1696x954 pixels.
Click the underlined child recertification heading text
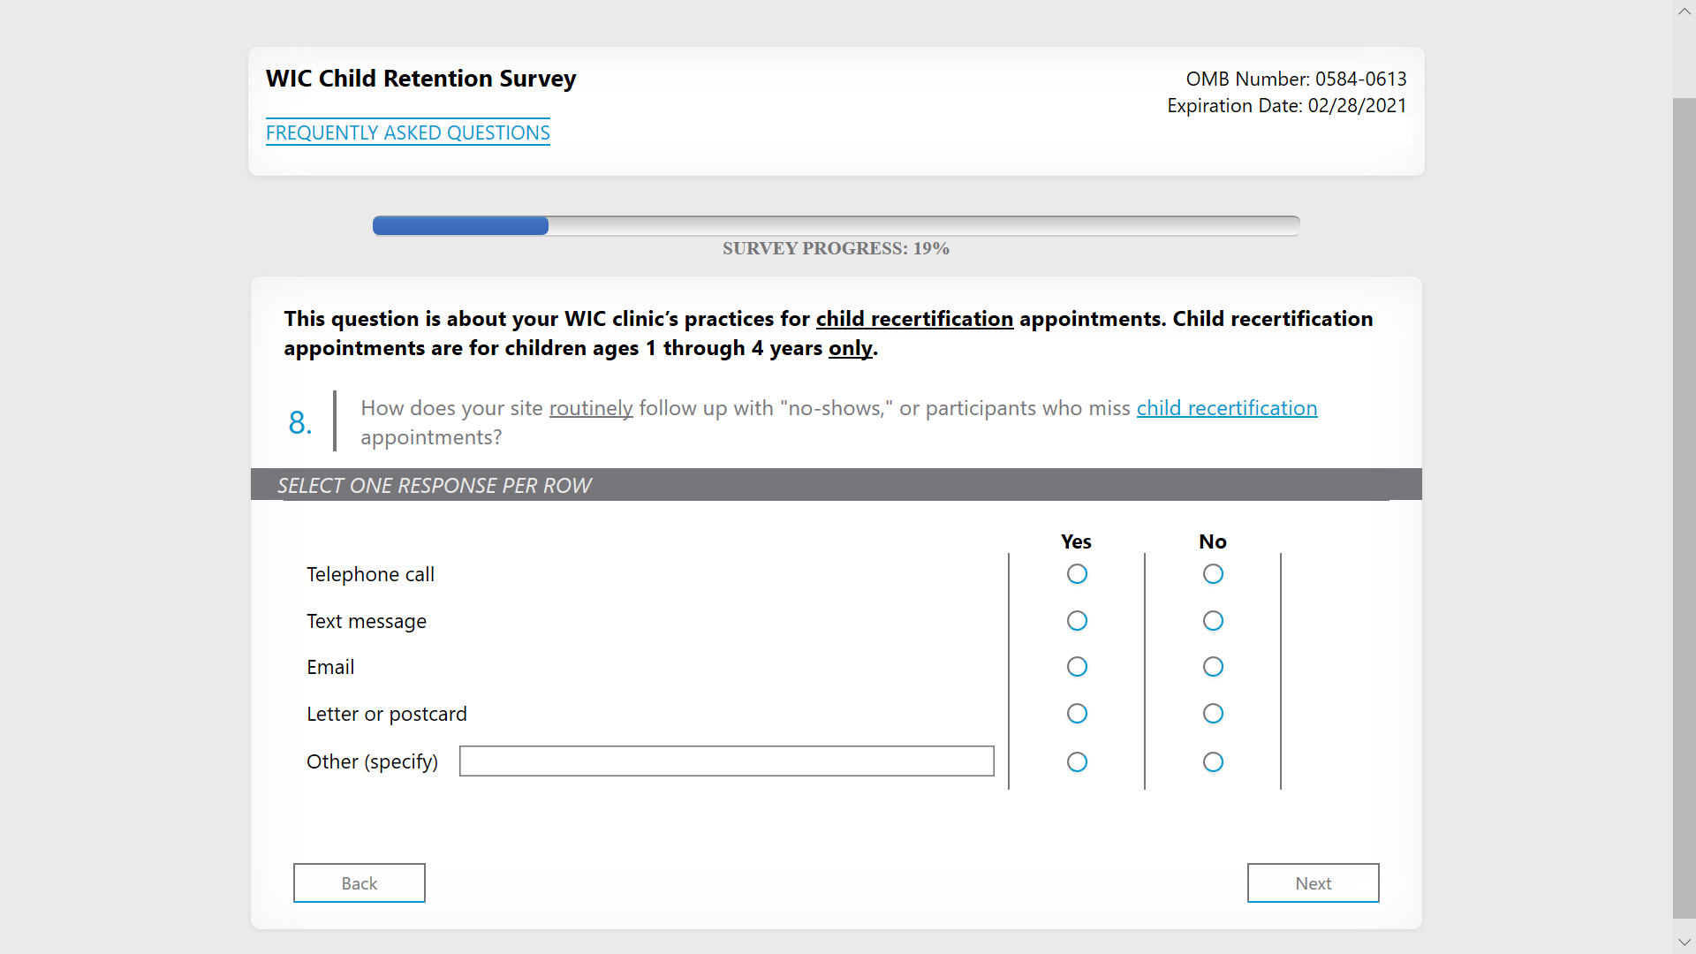click(x=914, y=319)
